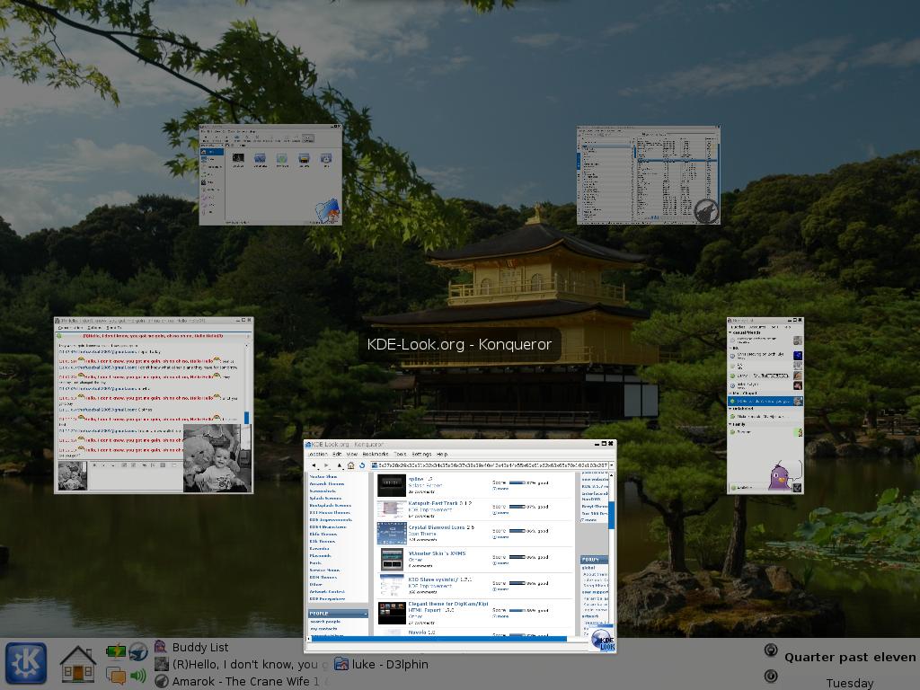Open the Konqueror URL history dropdown arrow

(x=612, y=465)
